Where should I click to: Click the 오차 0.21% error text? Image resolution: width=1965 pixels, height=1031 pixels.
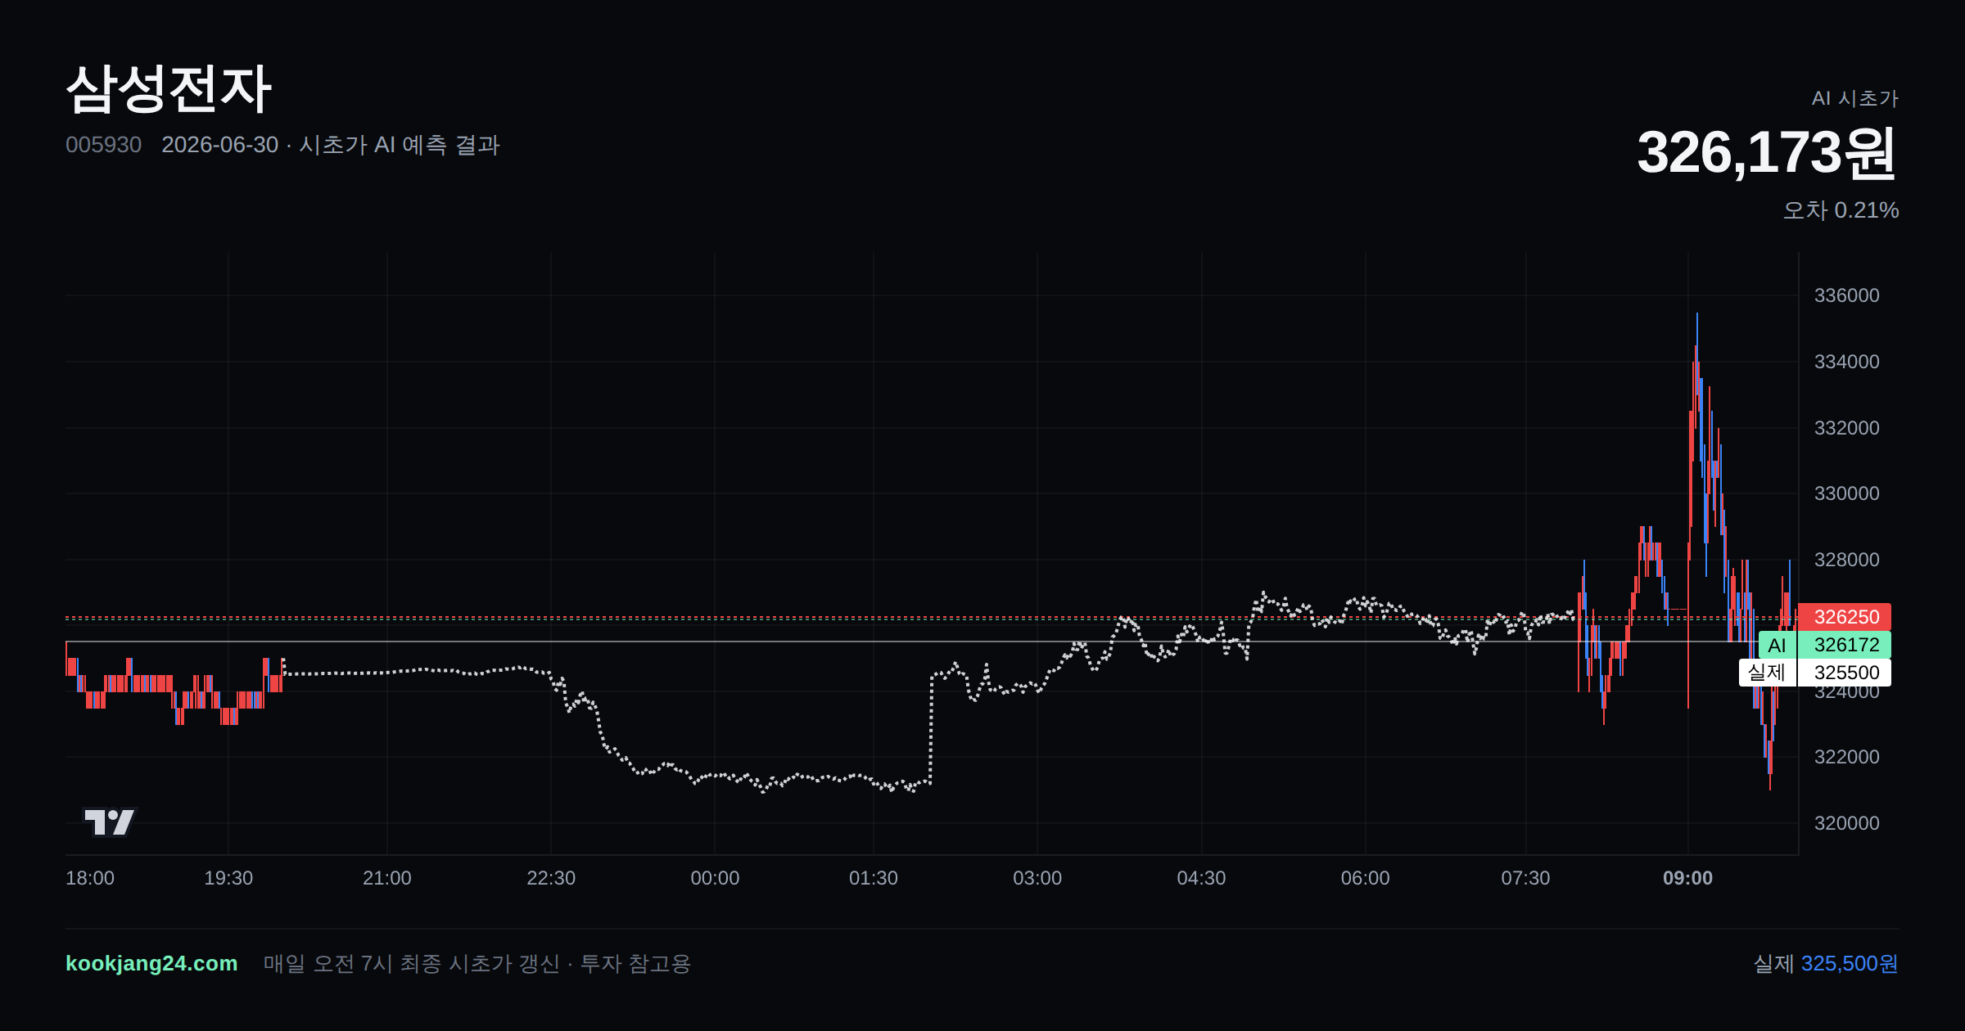1841,210
